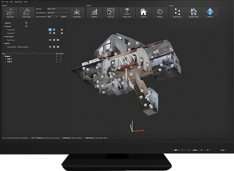The width and height of the screenshot is (234, 171).
Task: Click the rightmost icon of the Cleanup-00 row
Action: [x=61, y=30]
